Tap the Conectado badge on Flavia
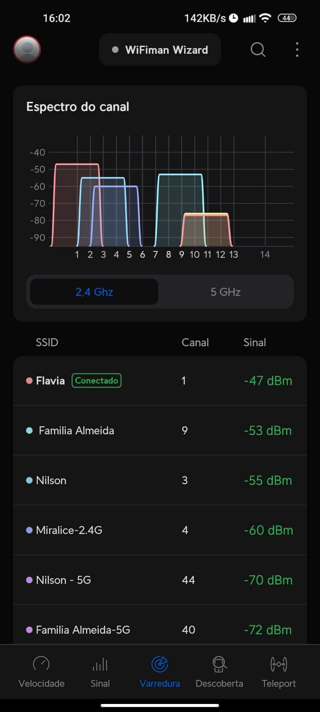 point(96,380)
